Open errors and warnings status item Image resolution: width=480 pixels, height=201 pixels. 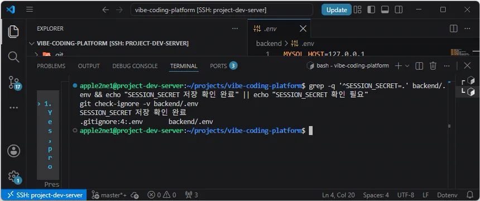[x=162, y=195]
